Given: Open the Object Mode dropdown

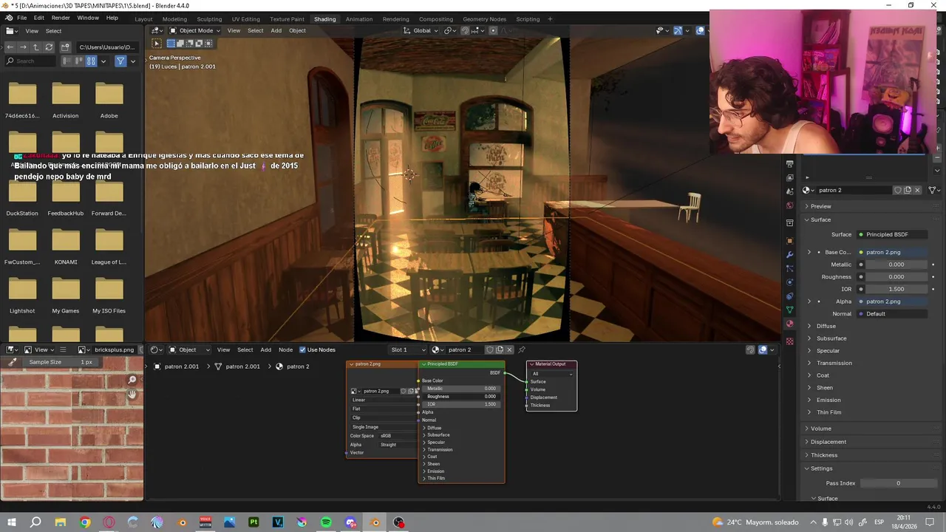Looking at the screenshot, I should pyautogui.click(x=195, y=30).
